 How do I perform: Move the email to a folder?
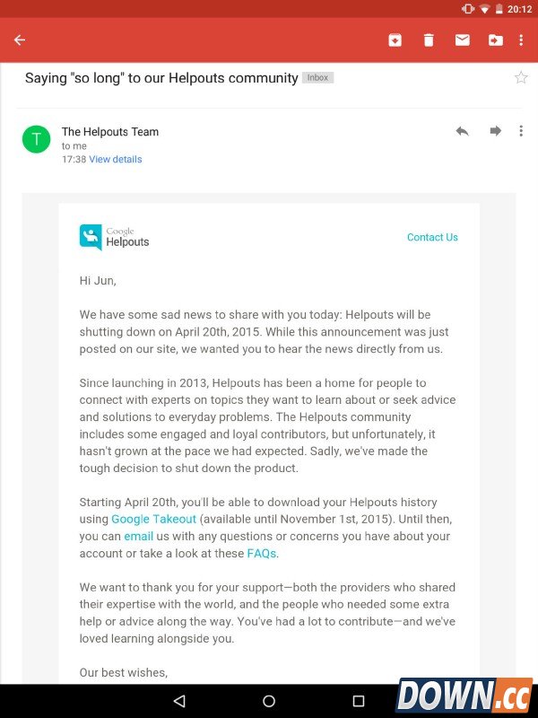pos(496,40)
